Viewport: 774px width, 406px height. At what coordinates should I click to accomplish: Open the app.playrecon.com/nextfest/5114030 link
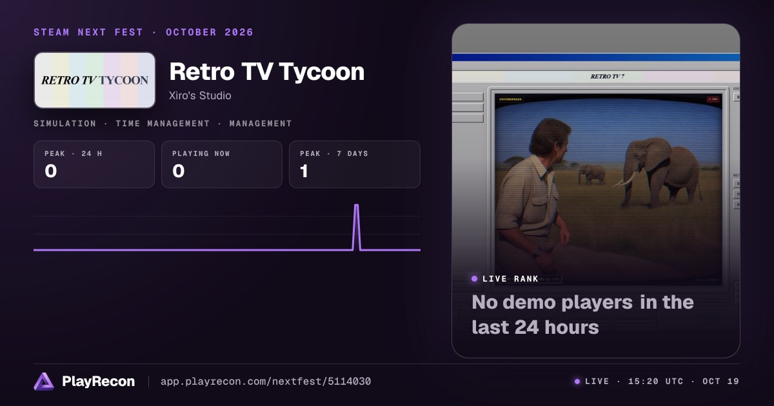click(x=266, y=382)
